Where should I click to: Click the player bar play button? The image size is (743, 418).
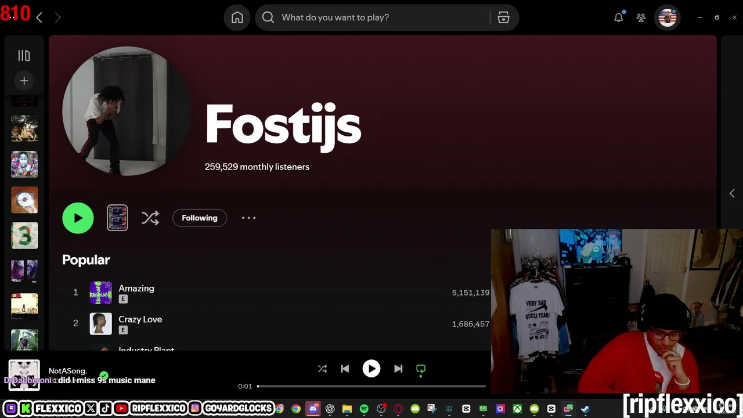coord(371,369)
